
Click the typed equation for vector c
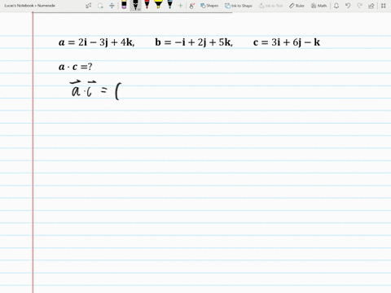(x=287, y=42)
